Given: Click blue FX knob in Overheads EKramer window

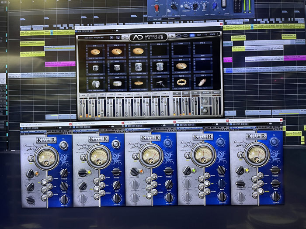Looking at the screenshot, I should tap(221, 142).
